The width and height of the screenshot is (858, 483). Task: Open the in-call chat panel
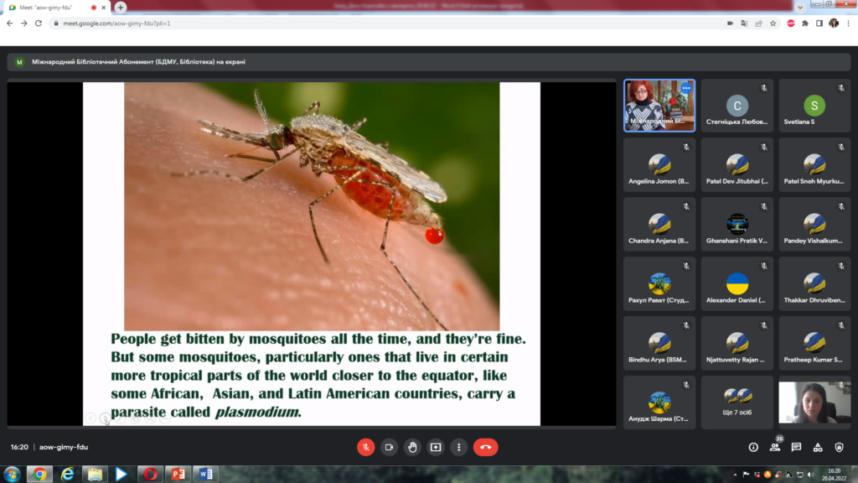[x=796, y=447]
